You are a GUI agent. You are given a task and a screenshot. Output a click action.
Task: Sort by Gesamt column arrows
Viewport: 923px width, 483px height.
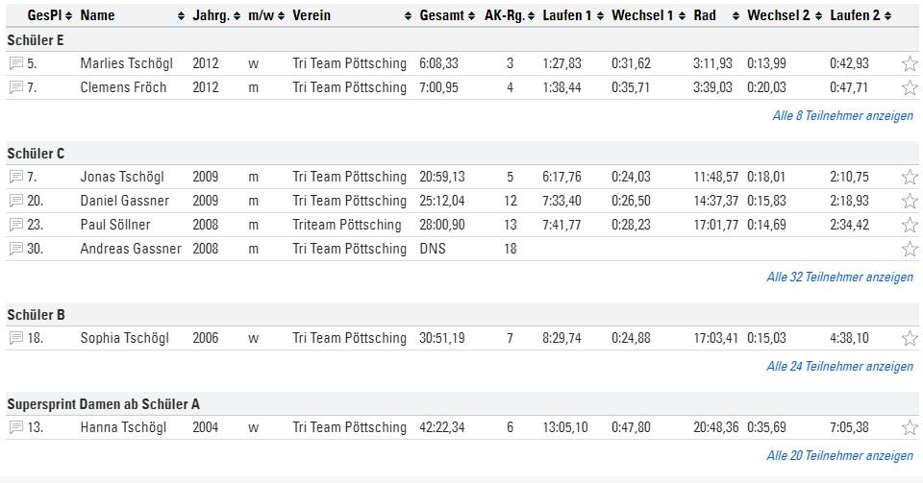pyautogui.click(x=471, y=16)
